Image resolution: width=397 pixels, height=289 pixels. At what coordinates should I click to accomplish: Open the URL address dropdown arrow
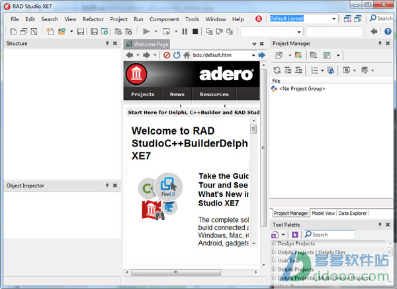[x=253, y=55]
